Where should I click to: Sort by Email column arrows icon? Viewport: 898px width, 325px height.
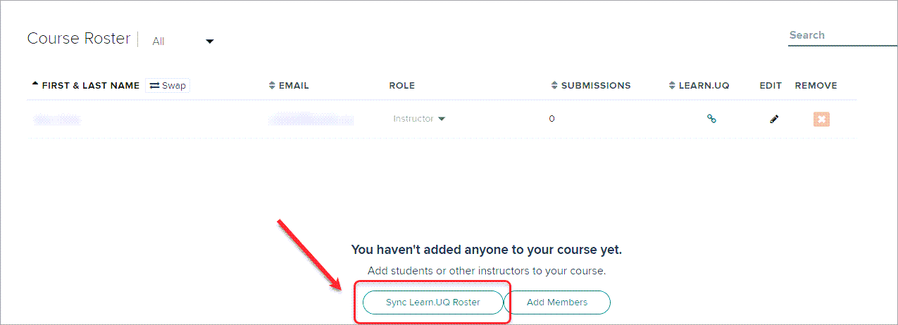tap(273, 86)
